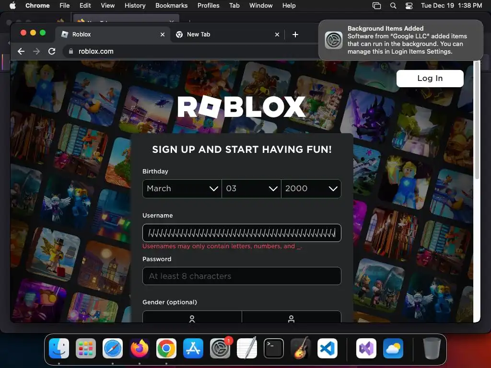Viewport: 491px width, 368px height.
Task: Launch Safari from the dock
Action: point(113,348)
